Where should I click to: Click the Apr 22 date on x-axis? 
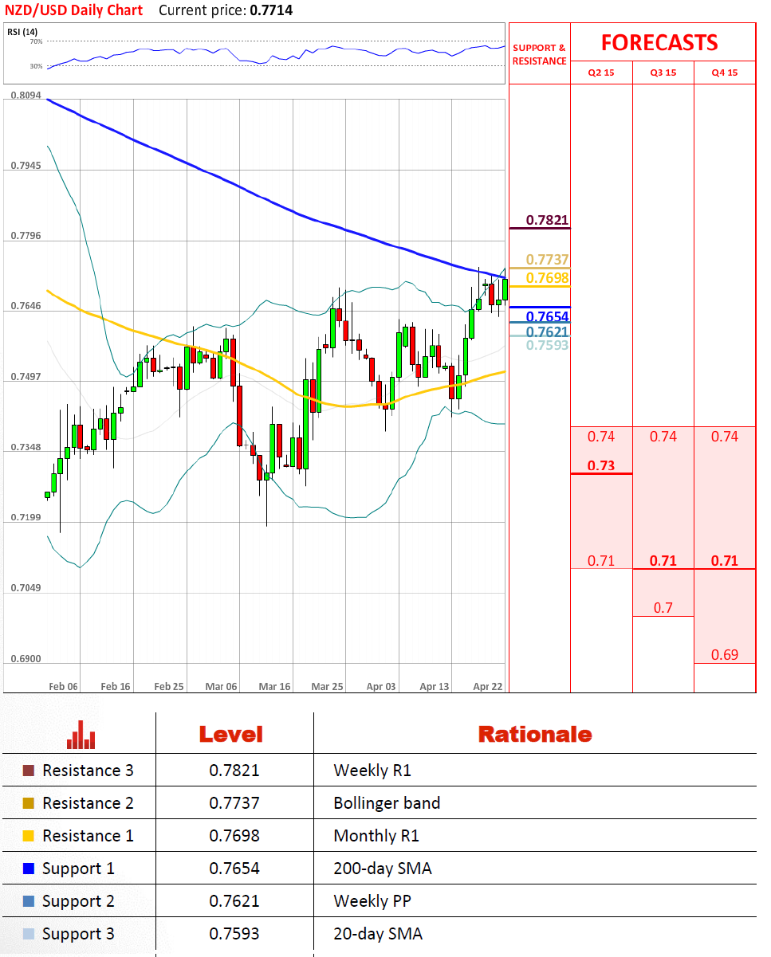pyautogui.click(x=487, y=686)
